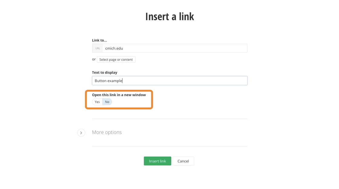Choose Yes to open in new window
Screen dimensions: 339x189
coord(97,102)
